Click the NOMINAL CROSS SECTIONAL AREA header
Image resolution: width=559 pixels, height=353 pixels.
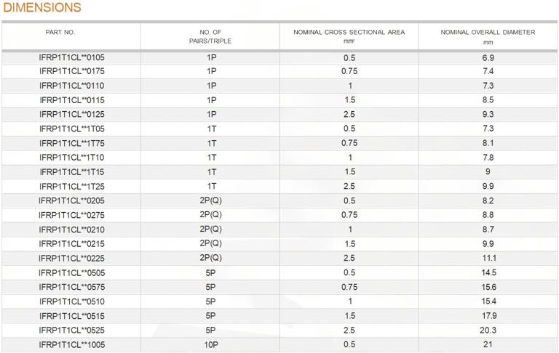349,36
